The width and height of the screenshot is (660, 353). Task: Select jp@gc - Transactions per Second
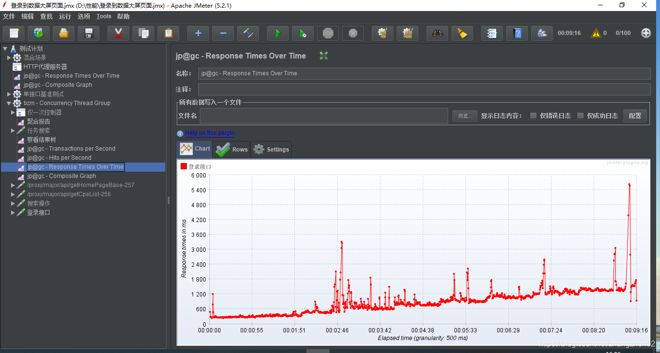[71, 149]
